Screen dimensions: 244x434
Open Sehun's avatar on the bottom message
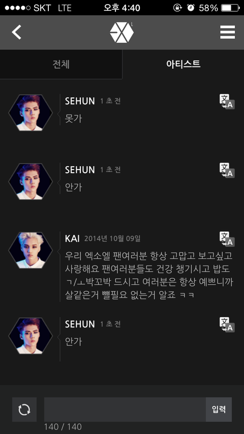tap(30, 336)
